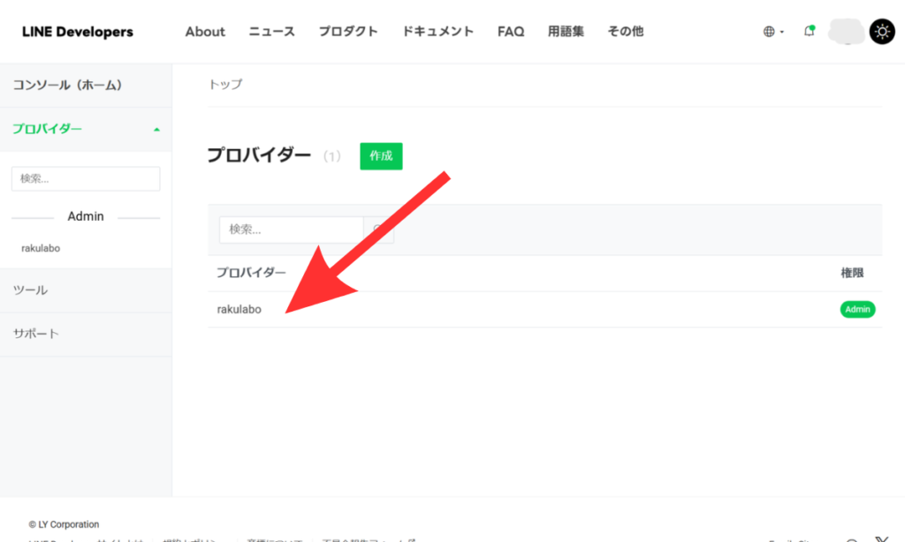Click the 権限 column header

tap(852, 273)
